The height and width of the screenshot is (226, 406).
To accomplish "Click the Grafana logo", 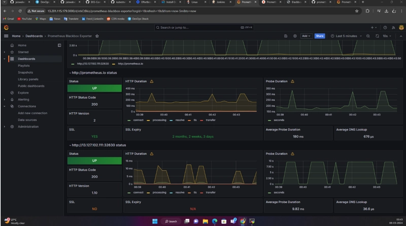I will click(x=6, y=27).
